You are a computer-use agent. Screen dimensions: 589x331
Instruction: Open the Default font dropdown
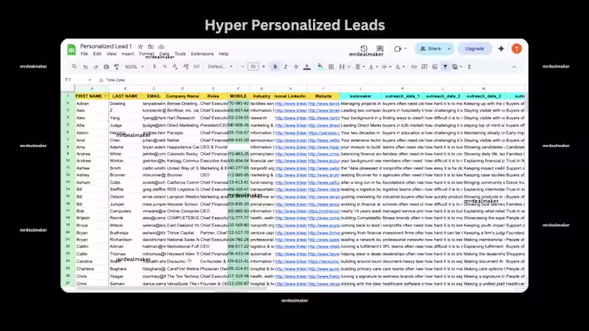(x=220, y=66)
